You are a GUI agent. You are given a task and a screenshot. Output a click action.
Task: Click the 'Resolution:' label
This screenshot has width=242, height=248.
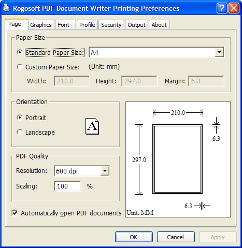(32, 171)
